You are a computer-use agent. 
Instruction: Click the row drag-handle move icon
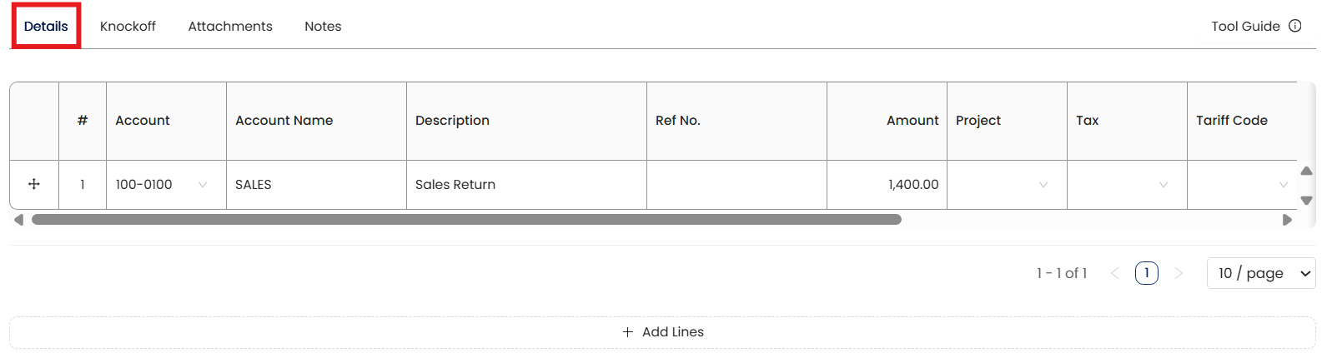(34, 184)
